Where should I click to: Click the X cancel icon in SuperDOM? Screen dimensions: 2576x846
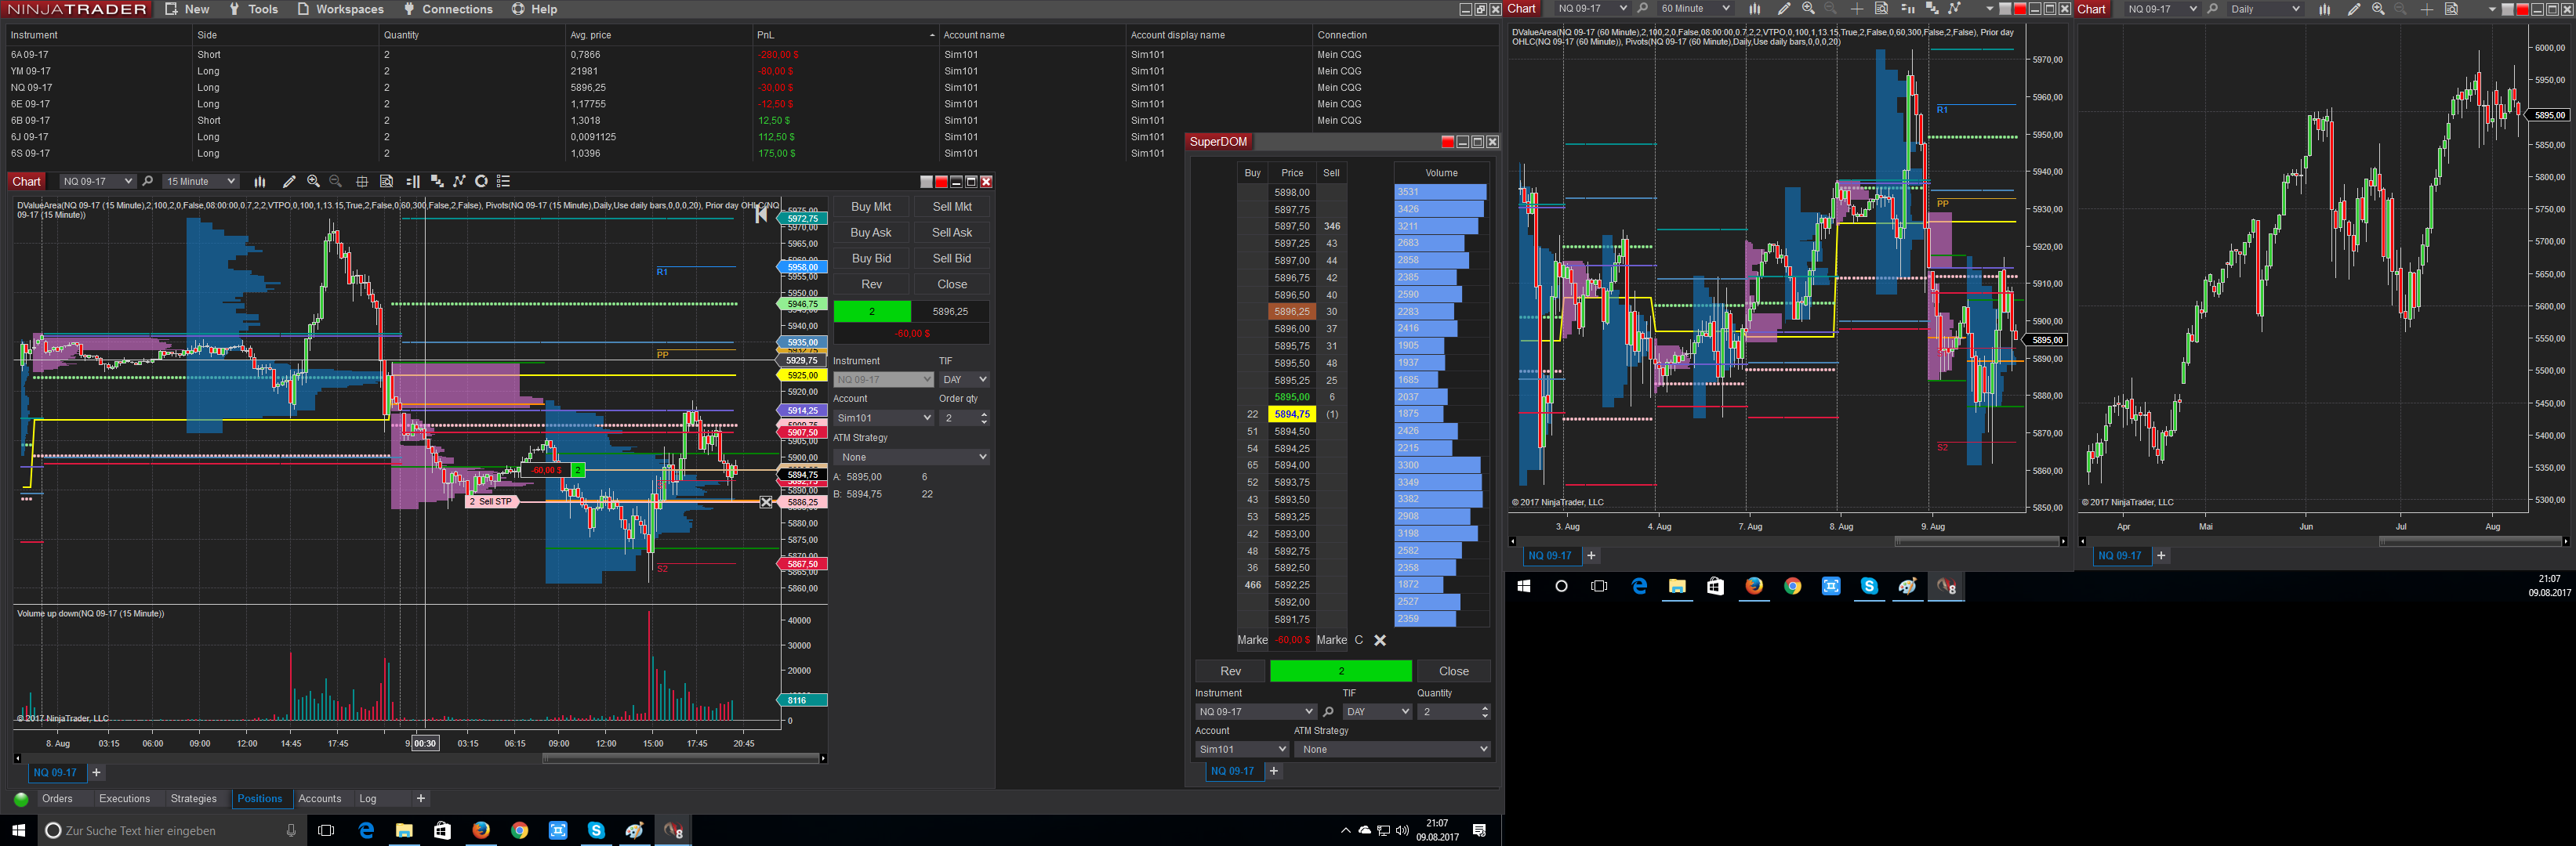pyautogui.click(x=1380, y=640)
